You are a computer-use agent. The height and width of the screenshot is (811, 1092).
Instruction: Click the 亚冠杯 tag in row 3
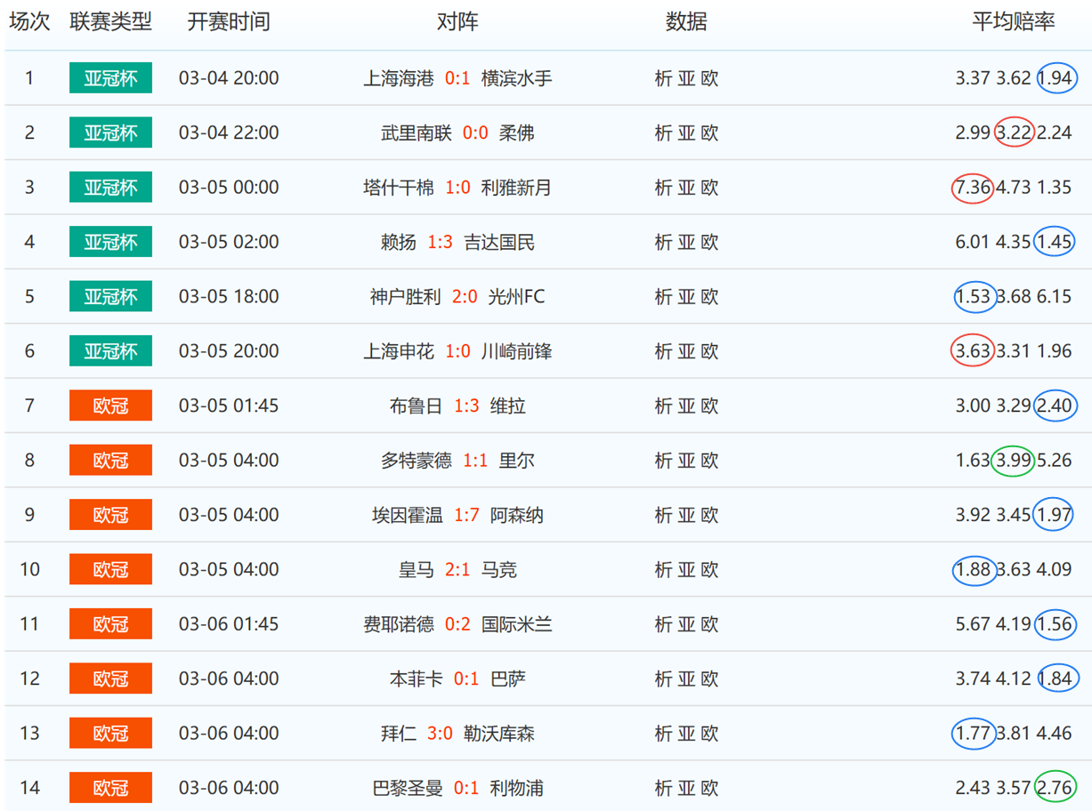click(x=110, y=188)
